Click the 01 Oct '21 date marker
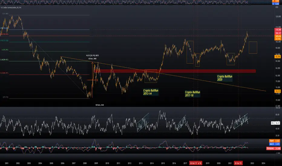This screenshot has width=282, height=166. pos(238,163)
